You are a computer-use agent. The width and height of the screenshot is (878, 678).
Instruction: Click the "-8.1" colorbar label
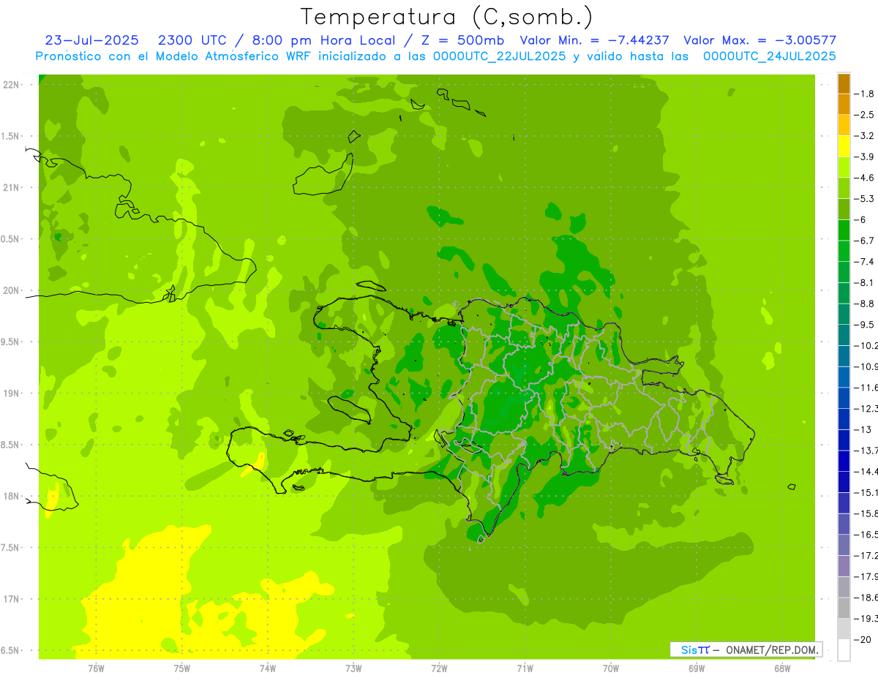point(865,283)
